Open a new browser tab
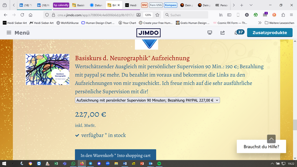Screen dimensions: 297x167 [x=242, y=5]
